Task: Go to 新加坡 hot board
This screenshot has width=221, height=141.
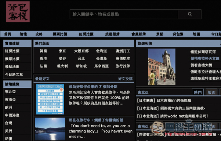Action: coord(81,66)
